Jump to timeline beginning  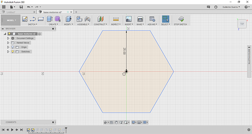3,130
